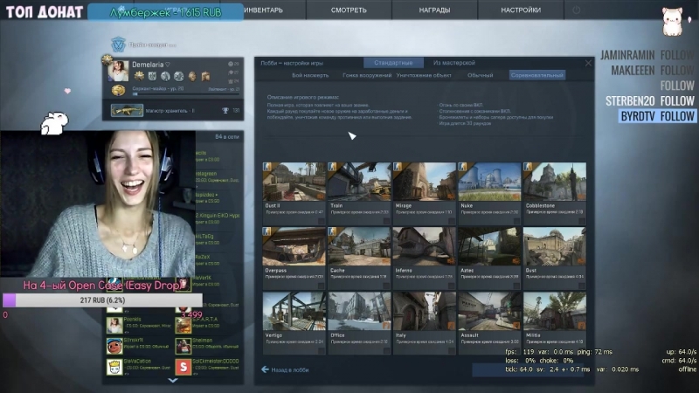Click SieVaCation crown avatar
Viewport: 699px width, 393px height.
pos(114,367)
